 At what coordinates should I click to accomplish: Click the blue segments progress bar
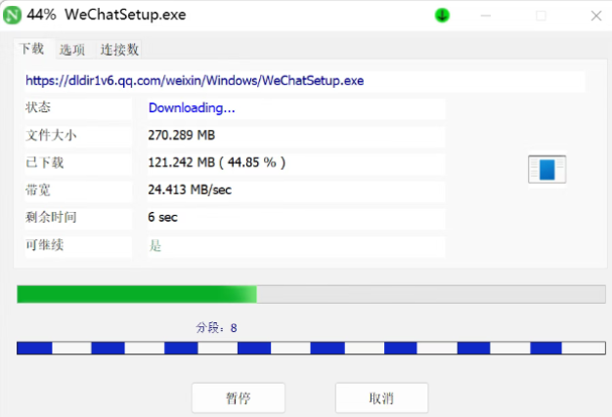click(x=311, y=348)
